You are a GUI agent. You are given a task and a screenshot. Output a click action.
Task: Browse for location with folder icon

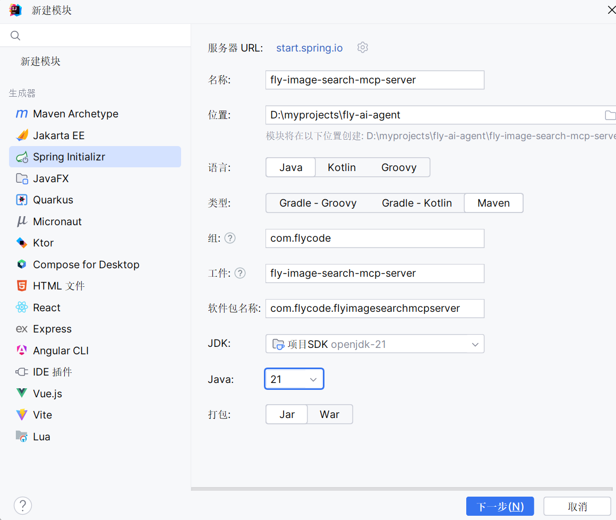tap(610, 115)
